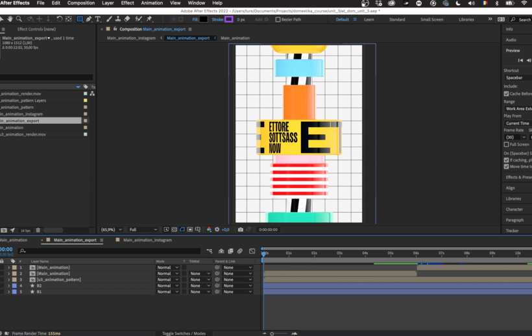532x336 pixels.
Task: Enable frame blending for timeline layers
Action: tap(231, 251)
